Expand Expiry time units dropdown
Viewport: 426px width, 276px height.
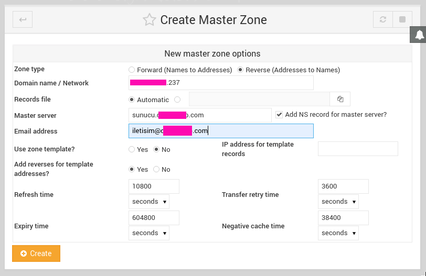coord(149,233)
